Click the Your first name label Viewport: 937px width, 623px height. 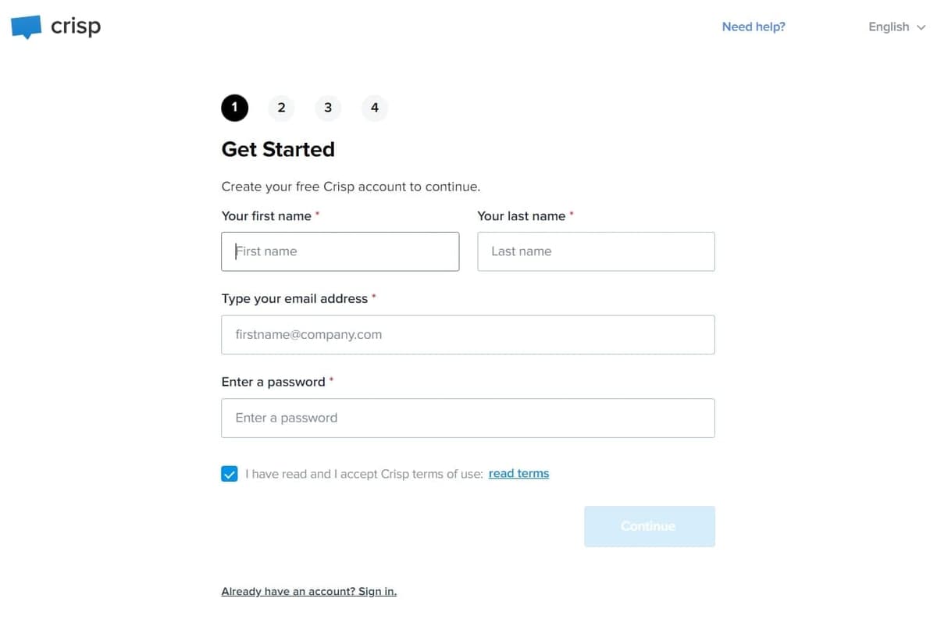(266, 215)
